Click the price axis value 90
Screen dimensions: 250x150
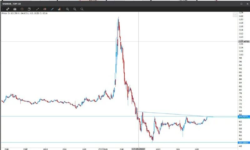point(240,72)
